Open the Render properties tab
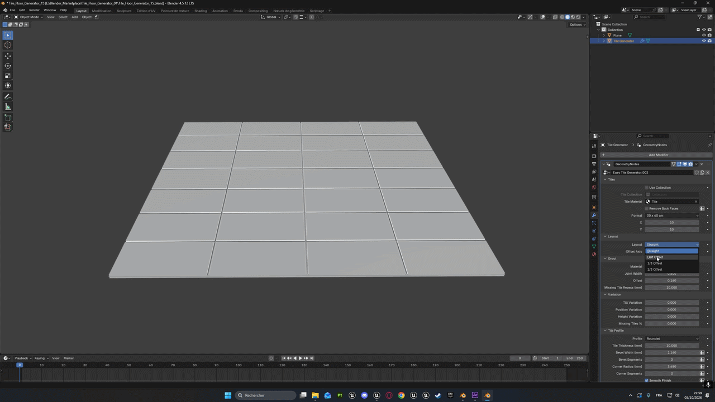The width and height of the screenshot is (715, 402). pos(594,156)
